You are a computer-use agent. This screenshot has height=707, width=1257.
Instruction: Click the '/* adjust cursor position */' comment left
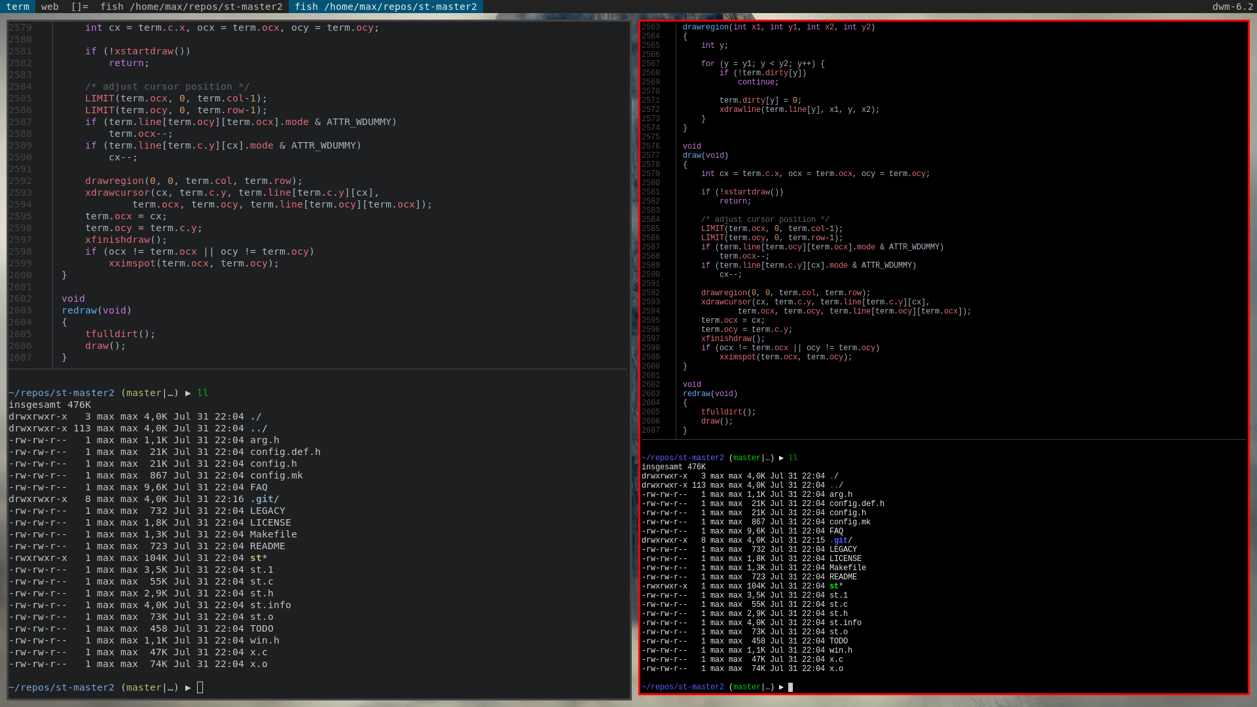click(168, 86)
